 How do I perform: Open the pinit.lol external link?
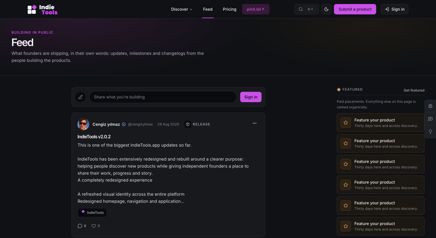pyautogui.click(x=256, y=9)
